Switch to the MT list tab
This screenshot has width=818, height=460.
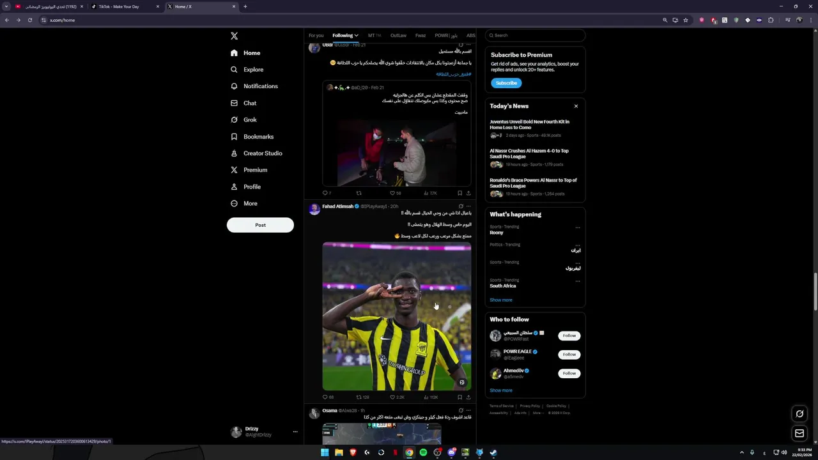(x=374, y=36)
